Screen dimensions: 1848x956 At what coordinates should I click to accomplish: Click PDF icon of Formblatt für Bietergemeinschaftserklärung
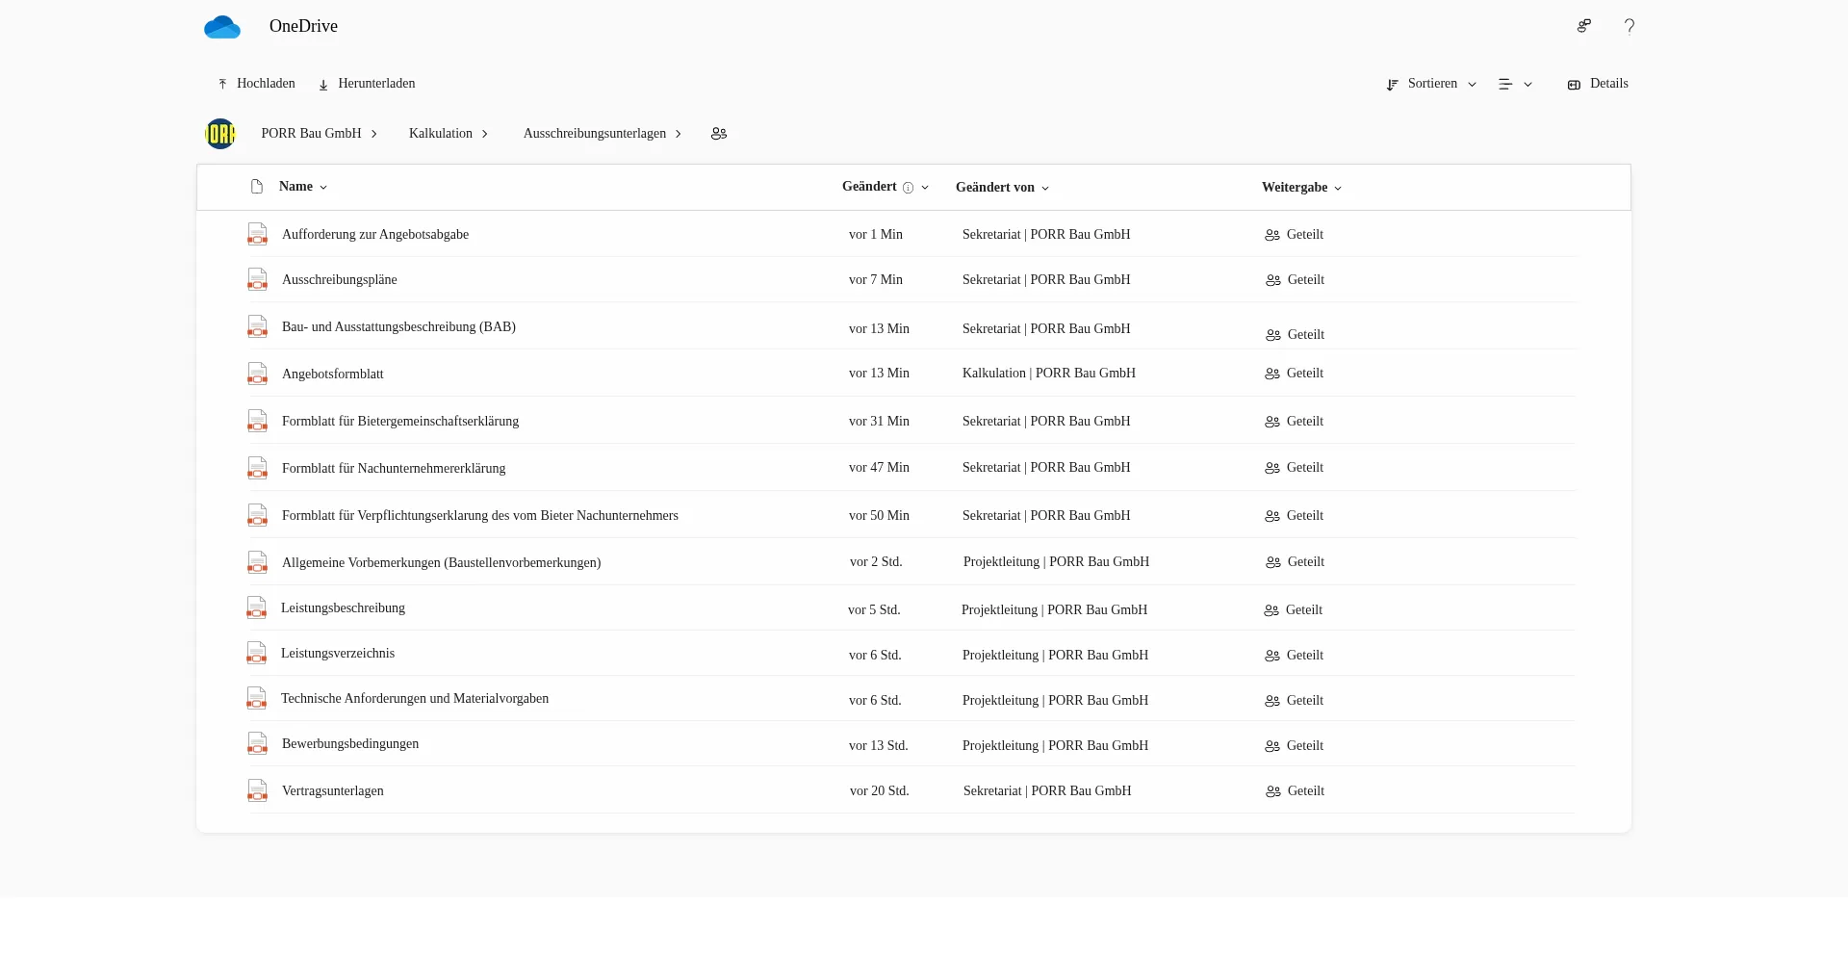click(257, 421)
